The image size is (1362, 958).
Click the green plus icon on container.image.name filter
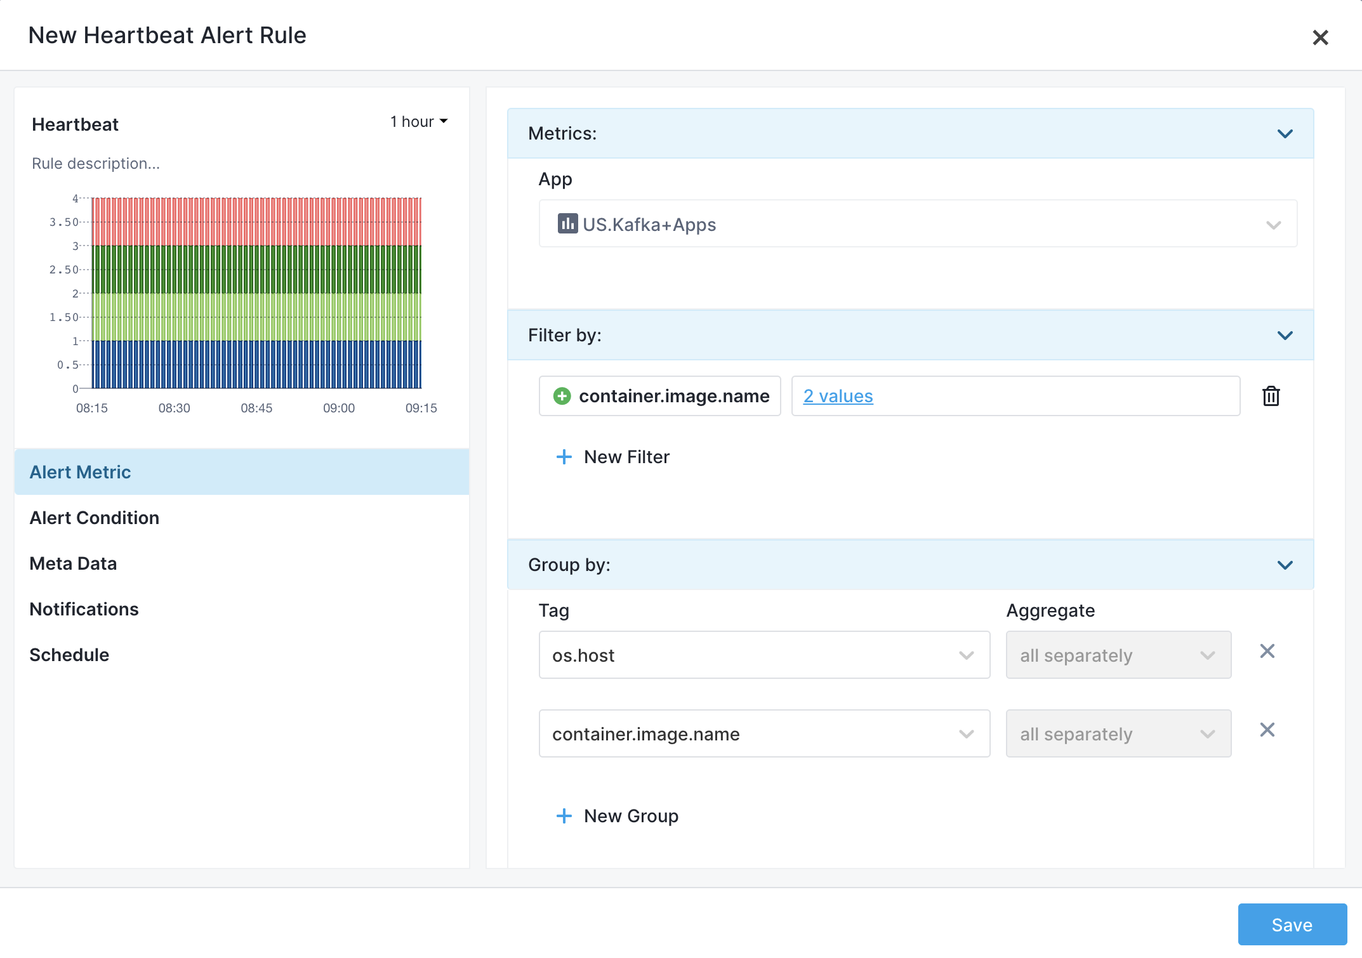click(562, 396)
